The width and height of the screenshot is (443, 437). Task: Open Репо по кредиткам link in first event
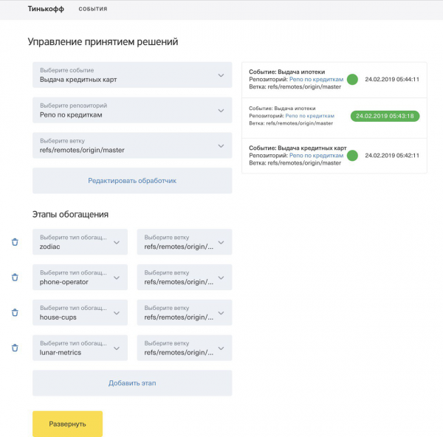coord(315,79)
